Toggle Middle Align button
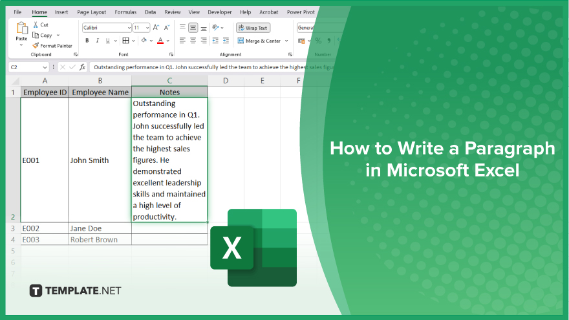Screen dimensions: 569x320 coord(193,28)
